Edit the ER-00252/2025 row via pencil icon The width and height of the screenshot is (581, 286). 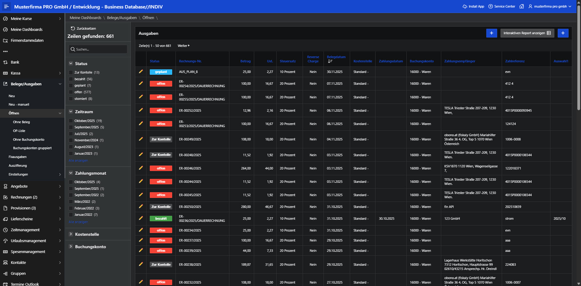pos(141,110)
